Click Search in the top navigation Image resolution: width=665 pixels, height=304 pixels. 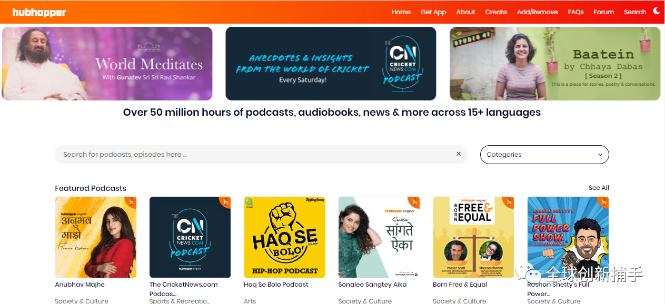pyautogui.click(x=634, y=12)
